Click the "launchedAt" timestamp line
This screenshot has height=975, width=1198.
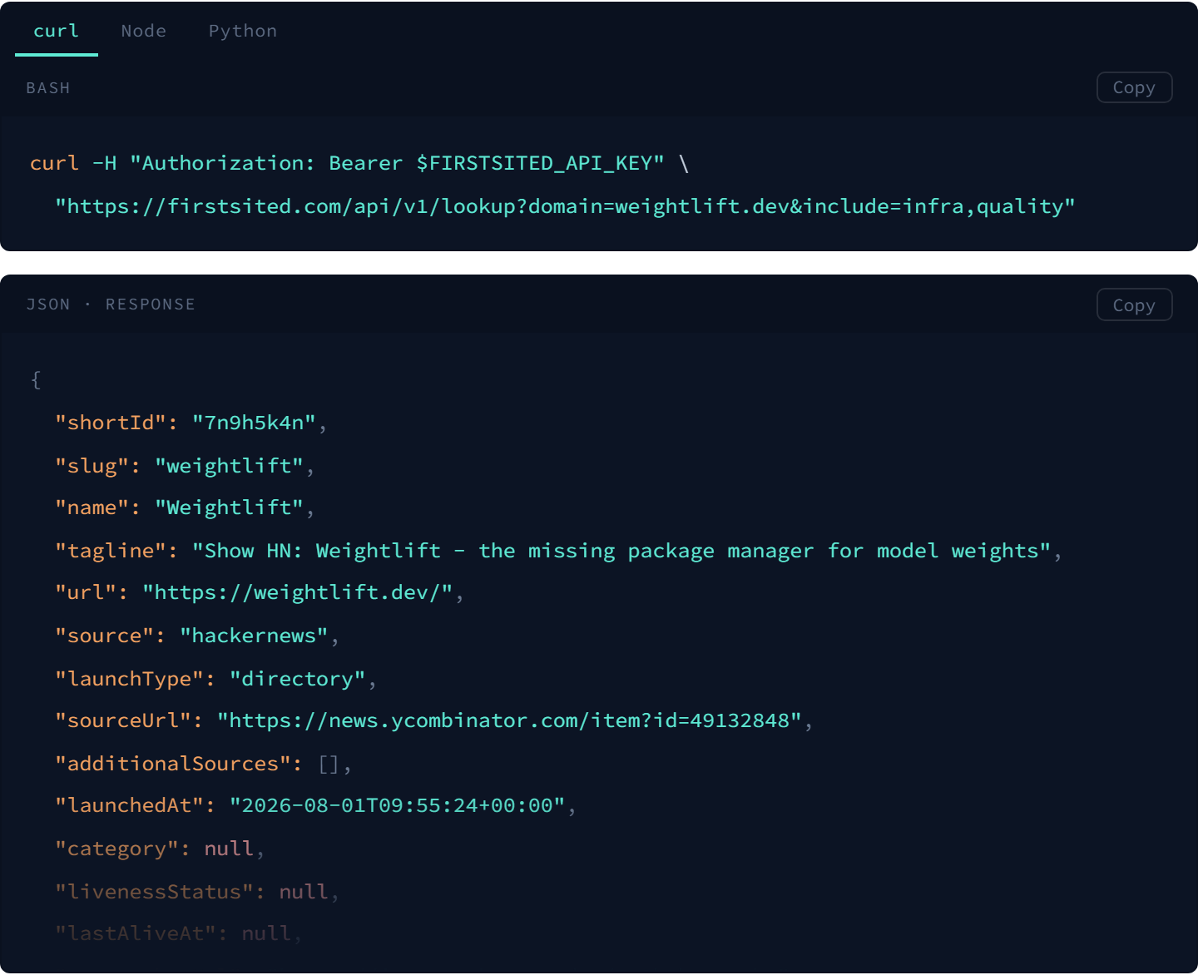(x=316, y=805)
